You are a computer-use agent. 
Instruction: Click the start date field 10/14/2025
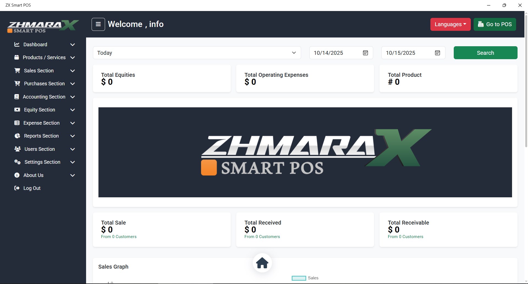(341, 53)
